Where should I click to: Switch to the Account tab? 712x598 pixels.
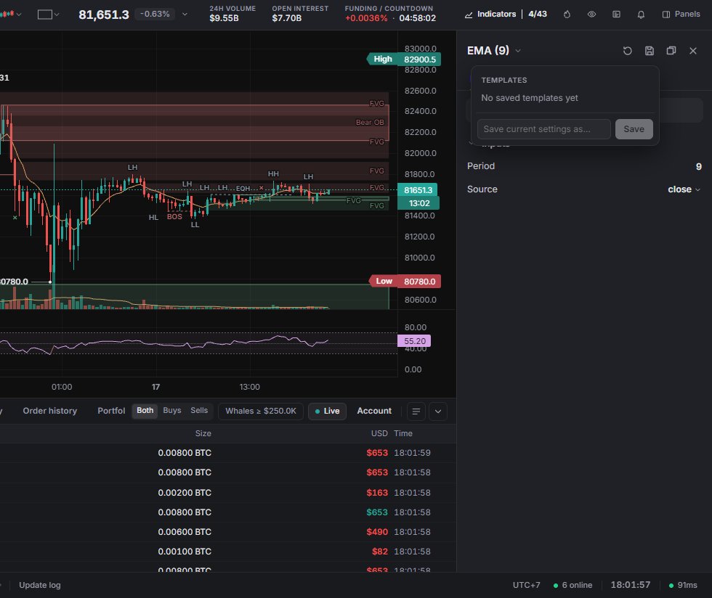(x=374, y=411)
